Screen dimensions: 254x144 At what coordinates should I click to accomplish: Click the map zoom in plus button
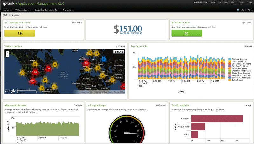tap(7, 53)
